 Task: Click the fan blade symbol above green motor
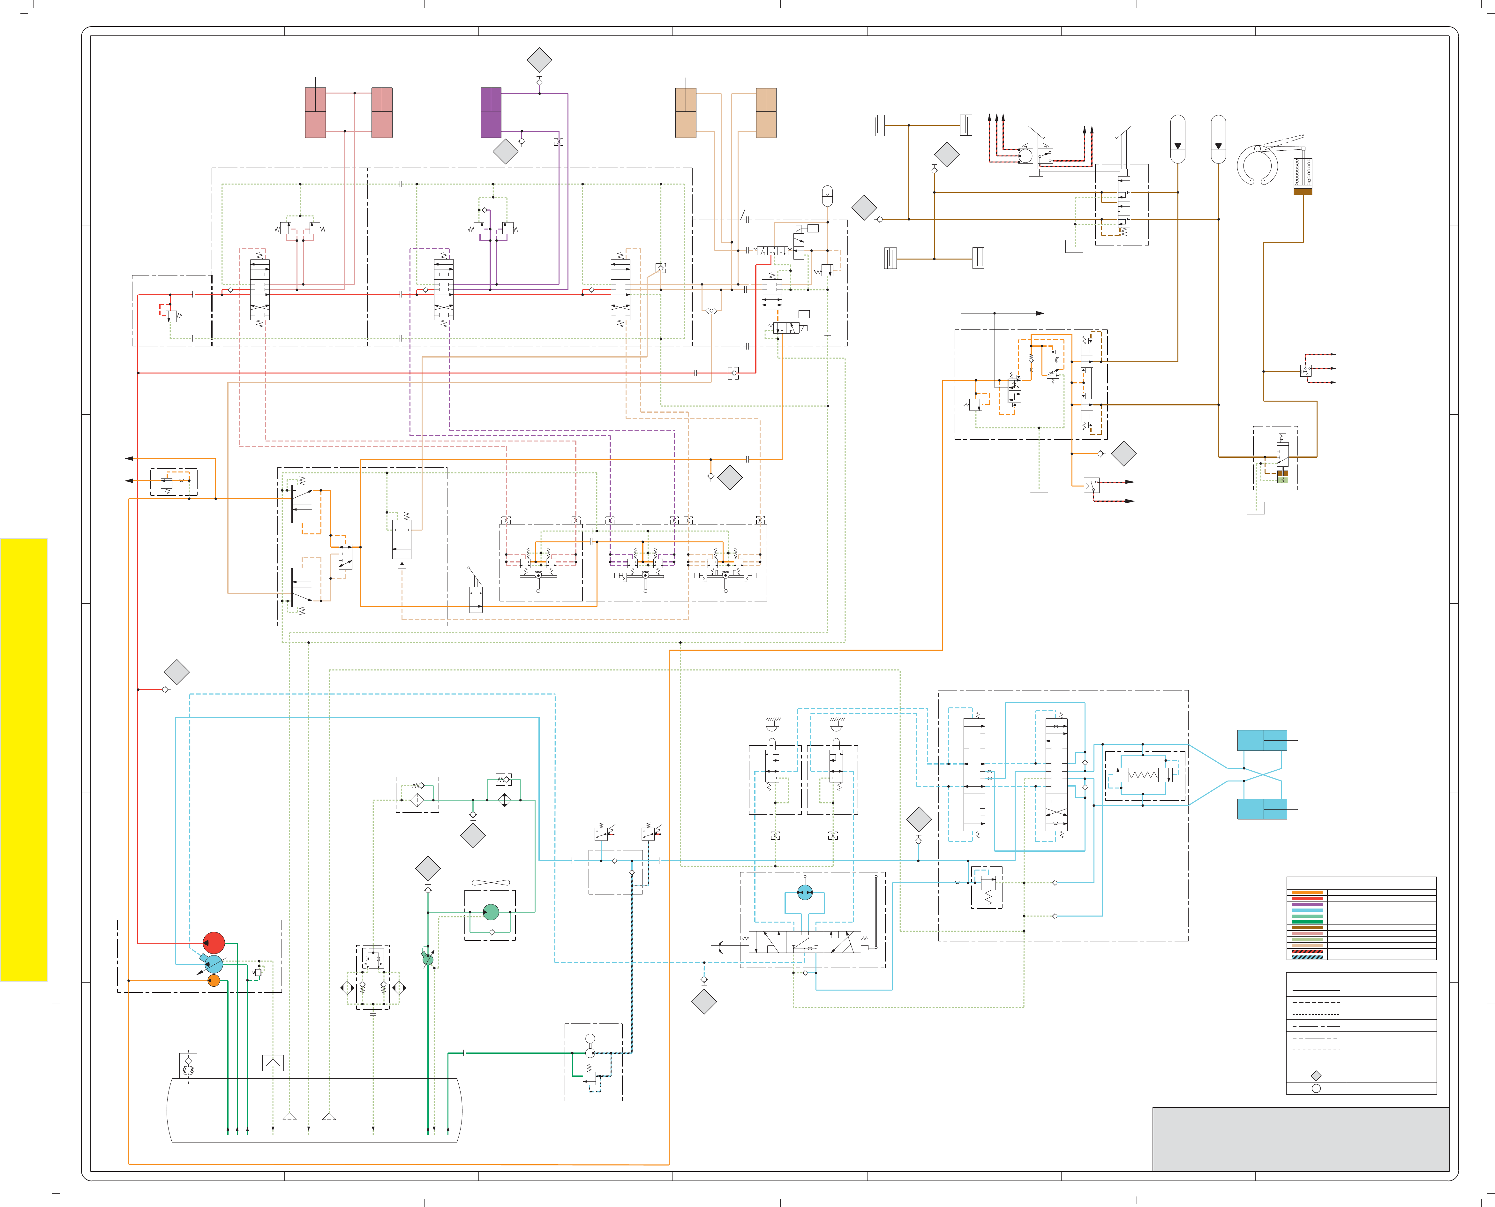tap(491, 883)
